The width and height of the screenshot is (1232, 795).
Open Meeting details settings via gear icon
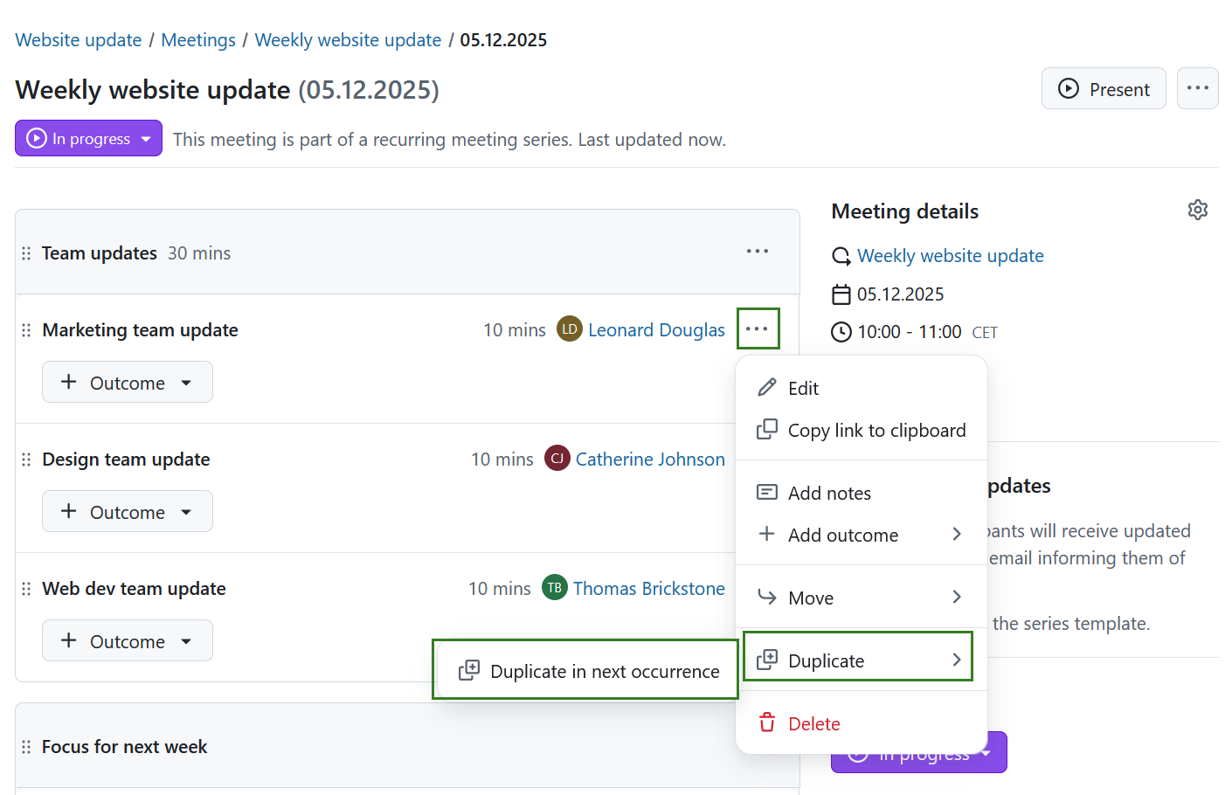(1197, 209)
